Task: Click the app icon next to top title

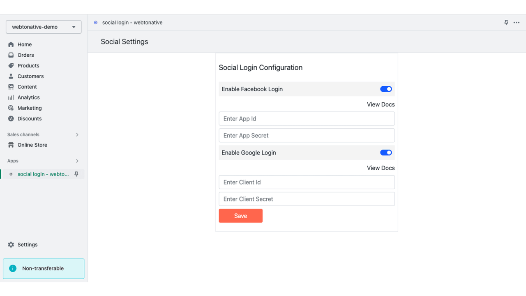Action: pos(96,23)
